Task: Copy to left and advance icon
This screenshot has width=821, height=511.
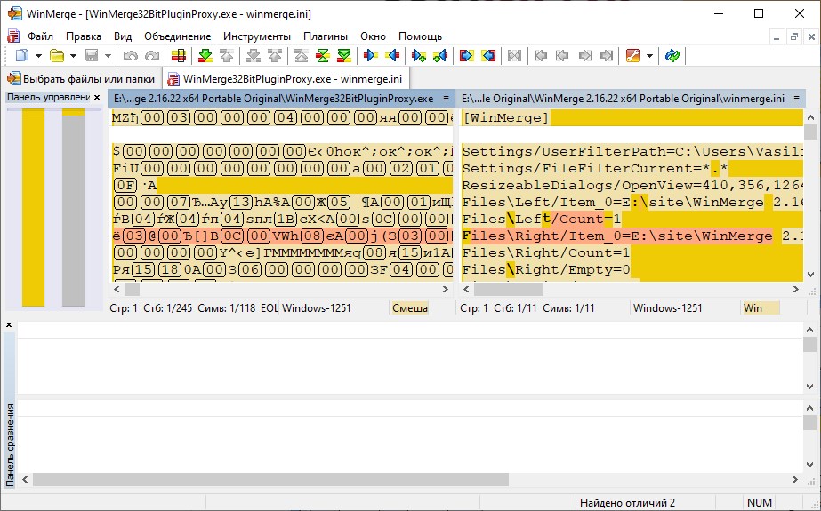Action: pos(440,55)
